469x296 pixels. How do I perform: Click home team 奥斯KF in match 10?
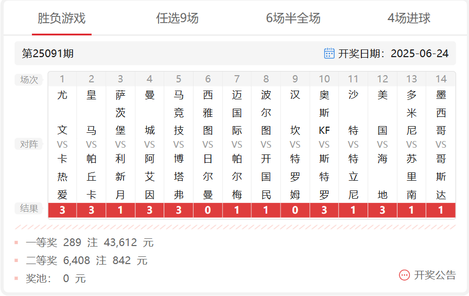tap(324, 112)
